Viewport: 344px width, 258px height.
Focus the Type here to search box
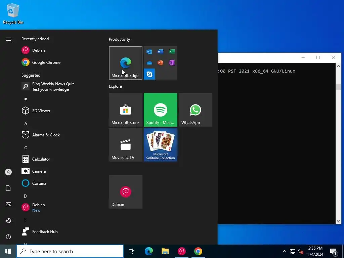70,251
